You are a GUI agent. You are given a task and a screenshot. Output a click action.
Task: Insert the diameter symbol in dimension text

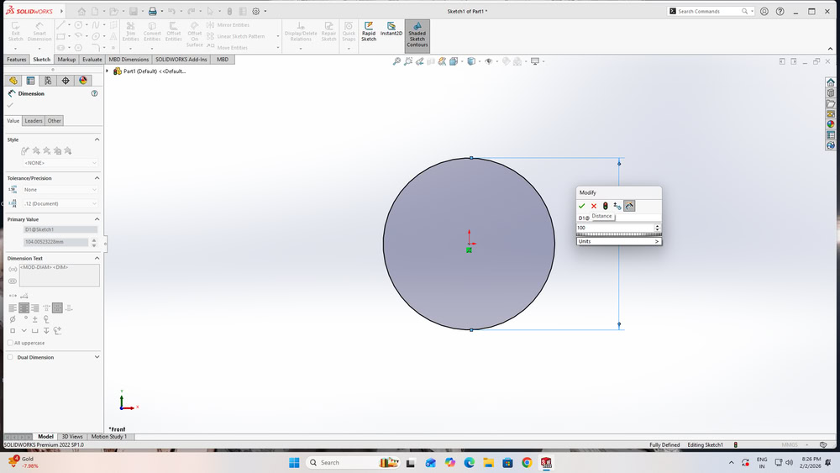(x=13, y=319)
